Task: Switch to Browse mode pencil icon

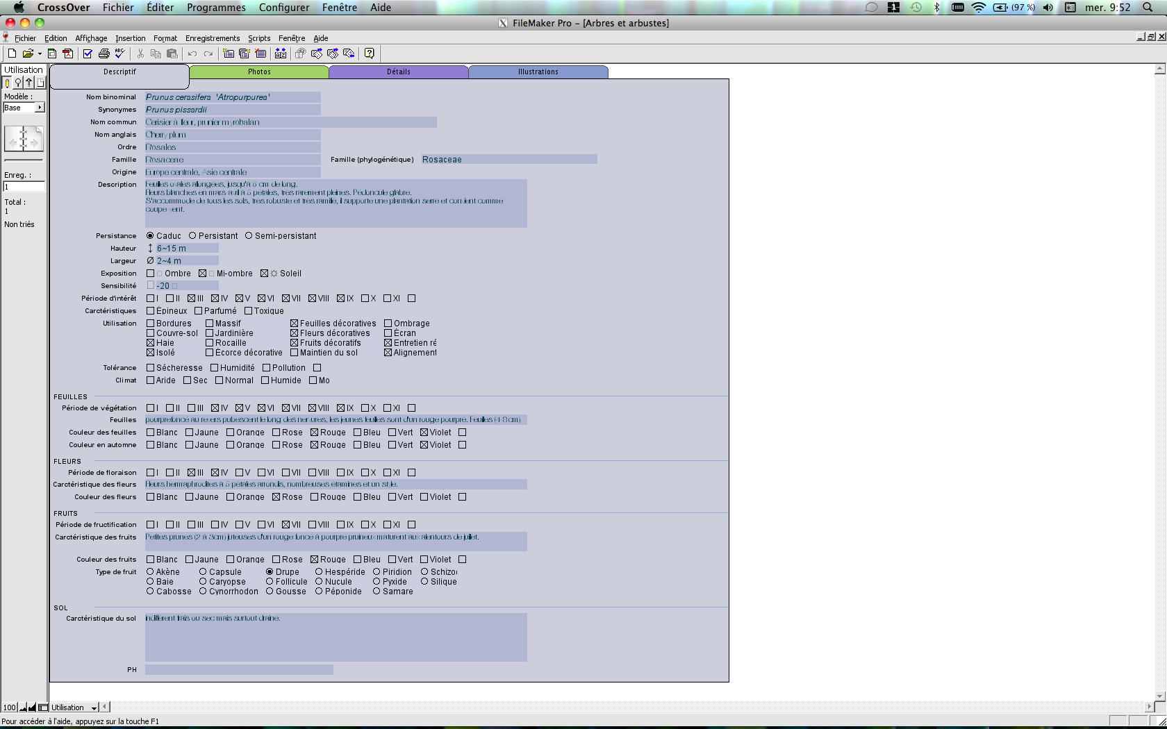Action: (x=8, y=83)
